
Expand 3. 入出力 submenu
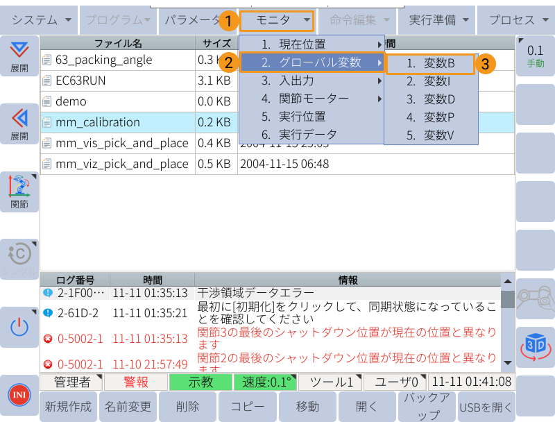tap(311, 81)
